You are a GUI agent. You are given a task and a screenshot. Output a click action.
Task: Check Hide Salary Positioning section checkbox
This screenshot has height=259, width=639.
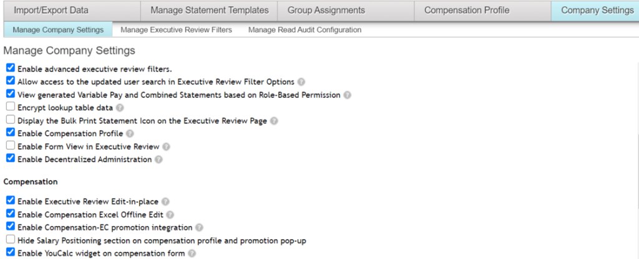tap(10, 240)
